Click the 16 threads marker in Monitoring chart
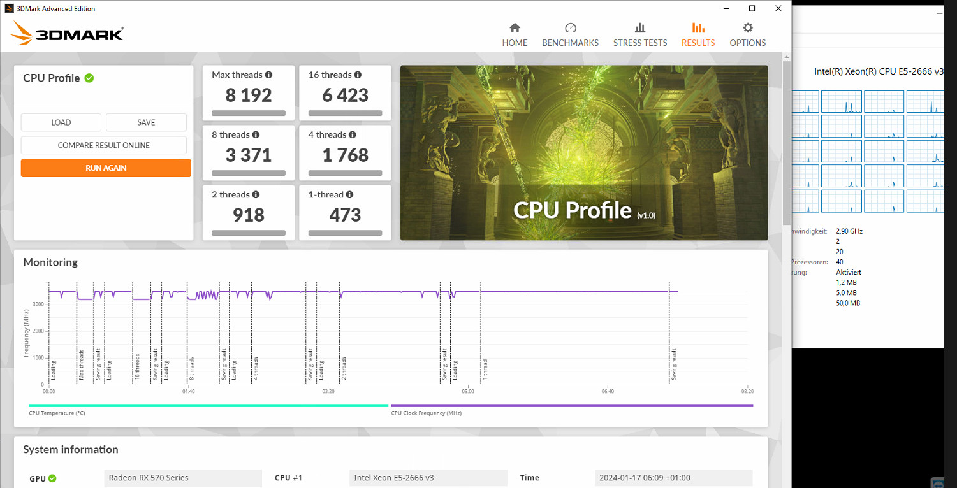 (x=137, y=368)
